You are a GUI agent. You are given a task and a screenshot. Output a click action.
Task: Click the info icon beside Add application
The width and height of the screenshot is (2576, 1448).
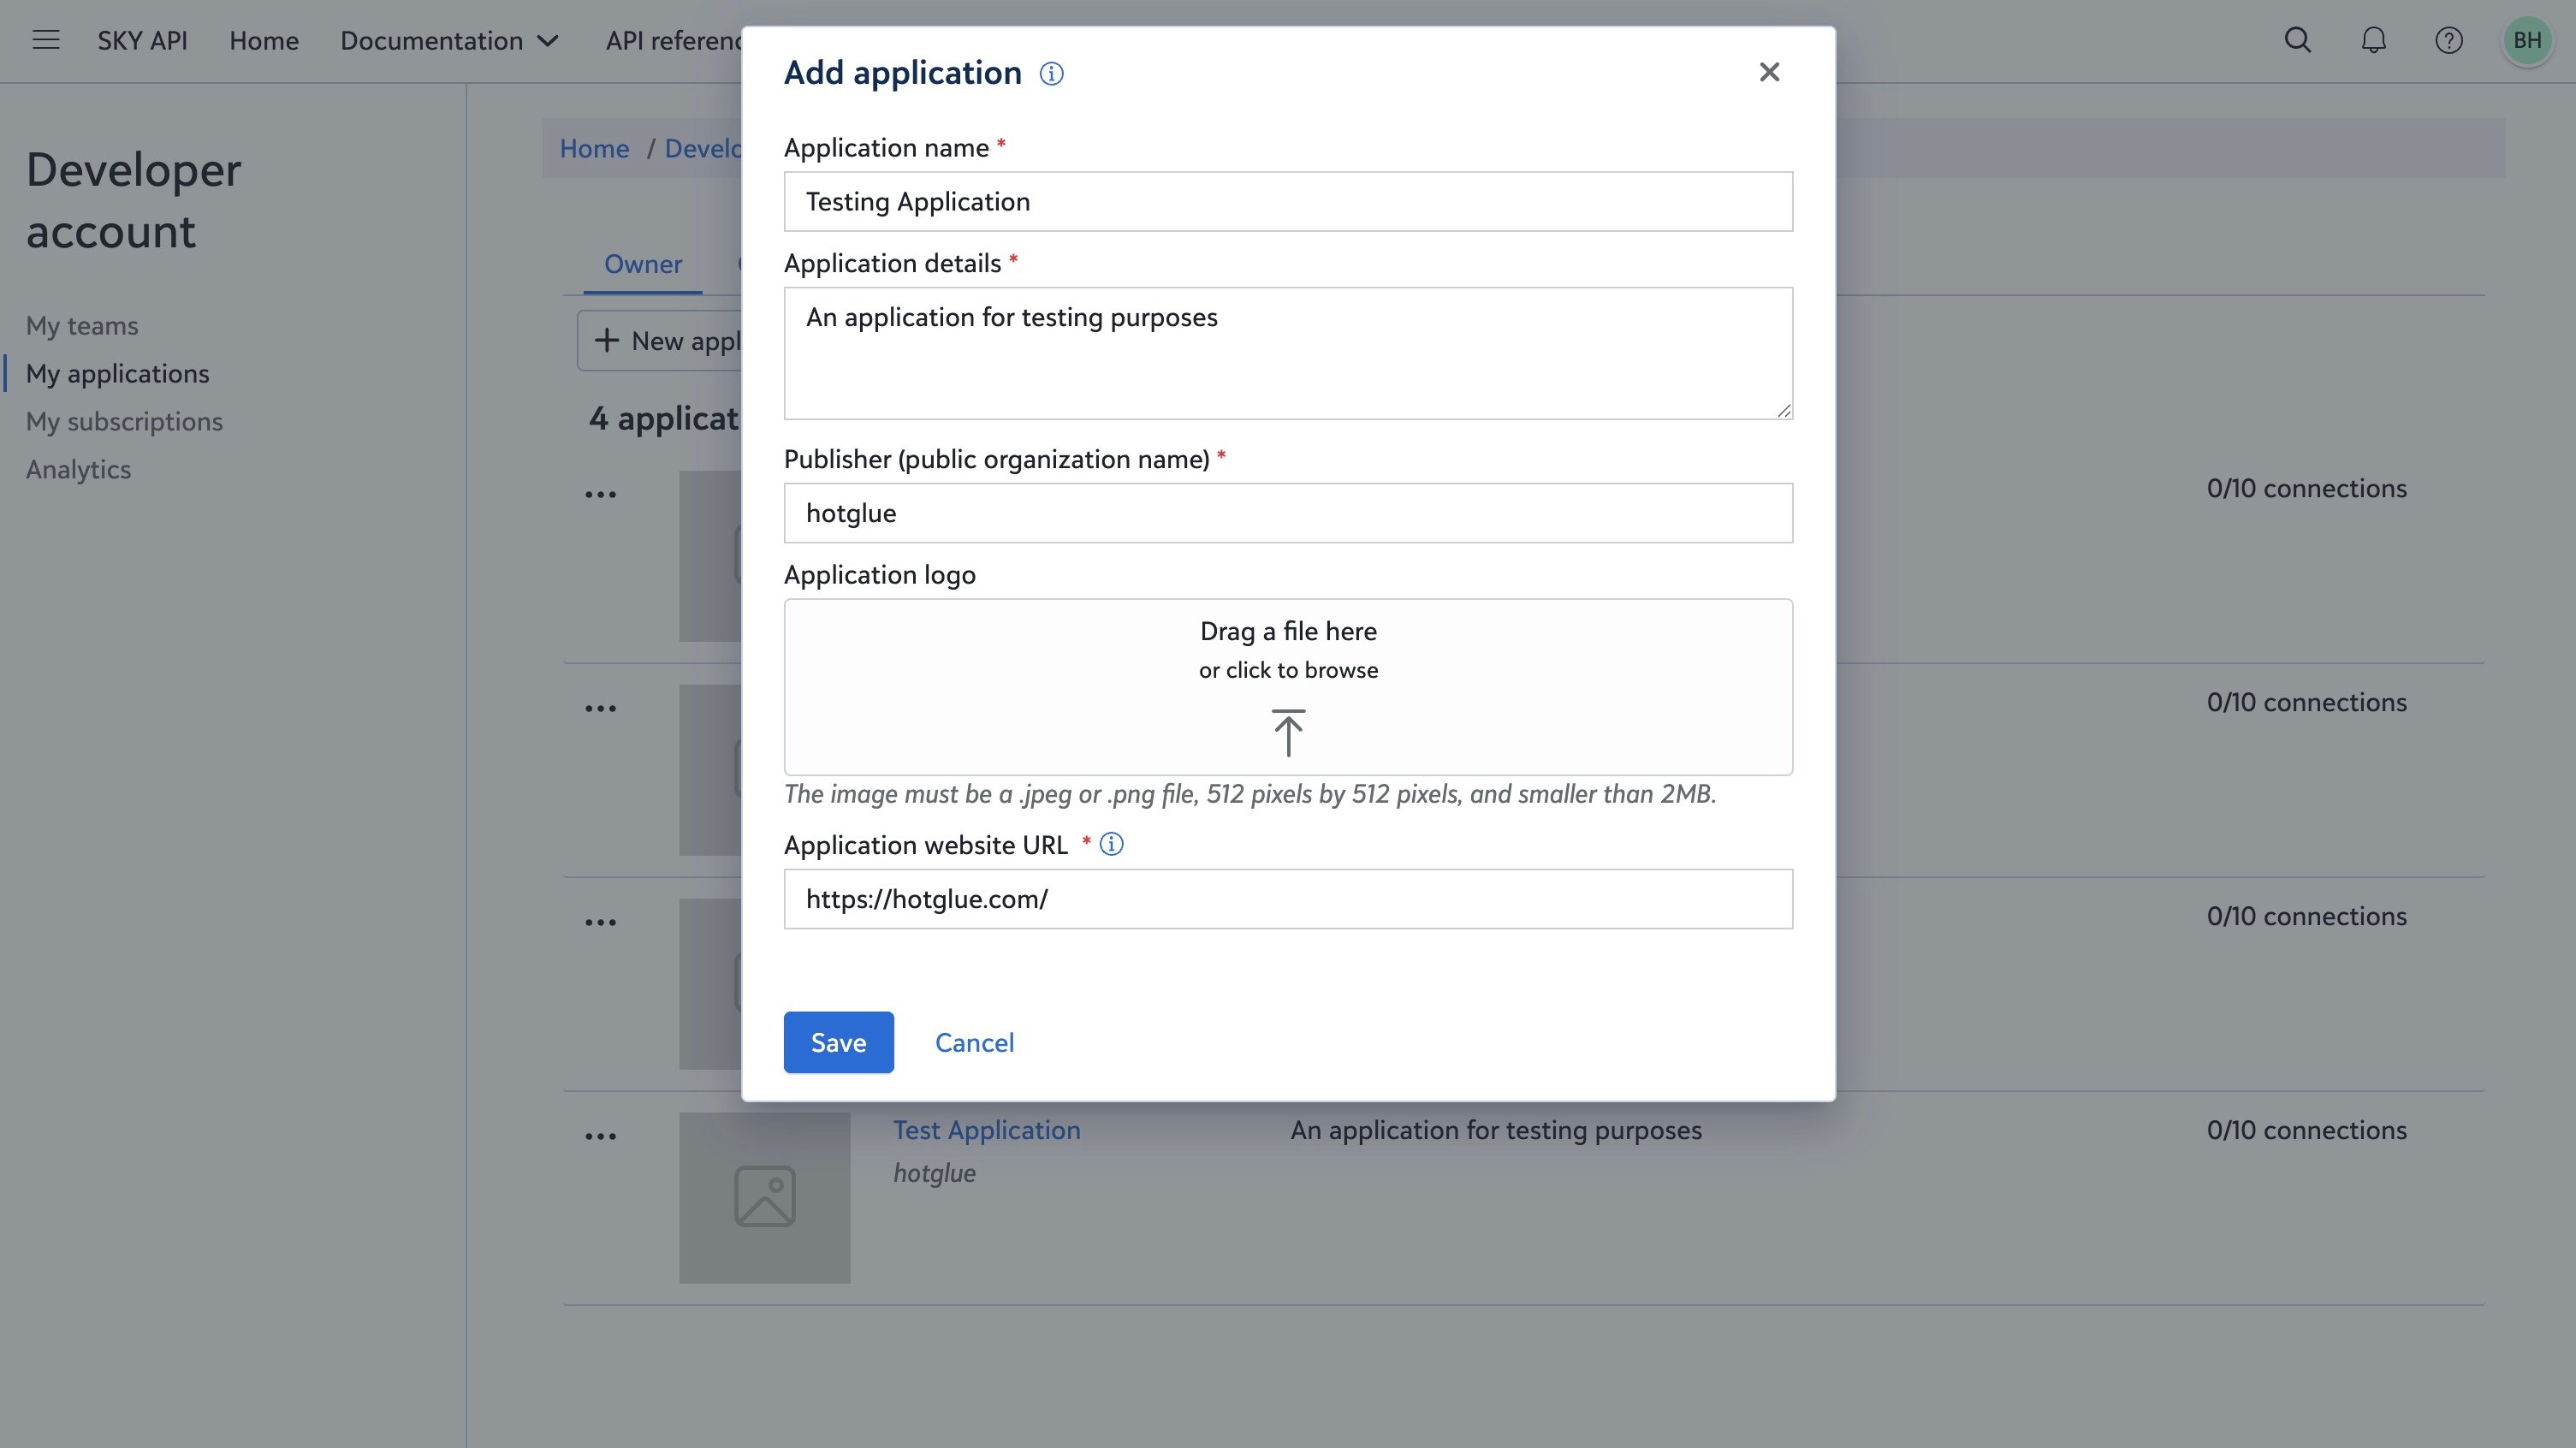(x=1051, y=73)
